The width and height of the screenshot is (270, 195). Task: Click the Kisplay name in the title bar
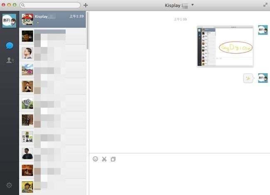(x=172, y=5)
